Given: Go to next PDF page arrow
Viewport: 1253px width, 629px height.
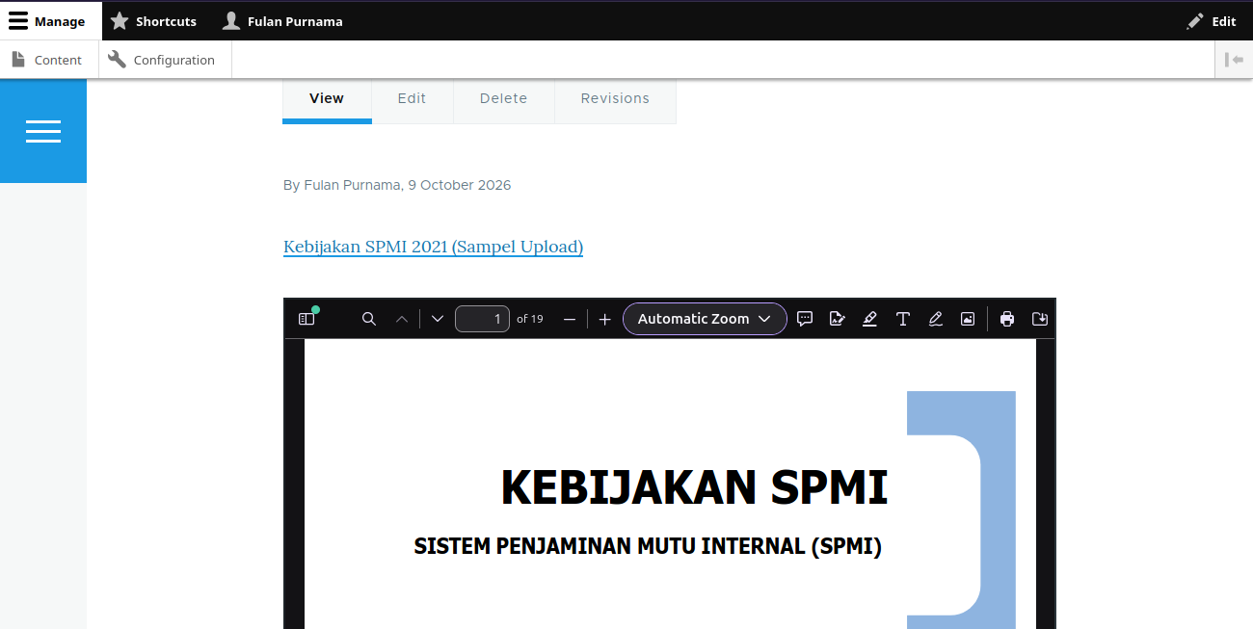Looking at the screenshot, I should [438, 319].
